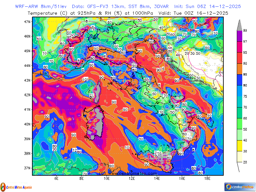The image size is (256, 192).
Task: Click the 47N latitude axis label
Action: [27, 21]
